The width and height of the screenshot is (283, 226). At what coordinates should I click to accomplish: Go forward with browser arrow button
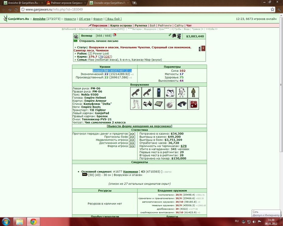(x=10, y=9)
